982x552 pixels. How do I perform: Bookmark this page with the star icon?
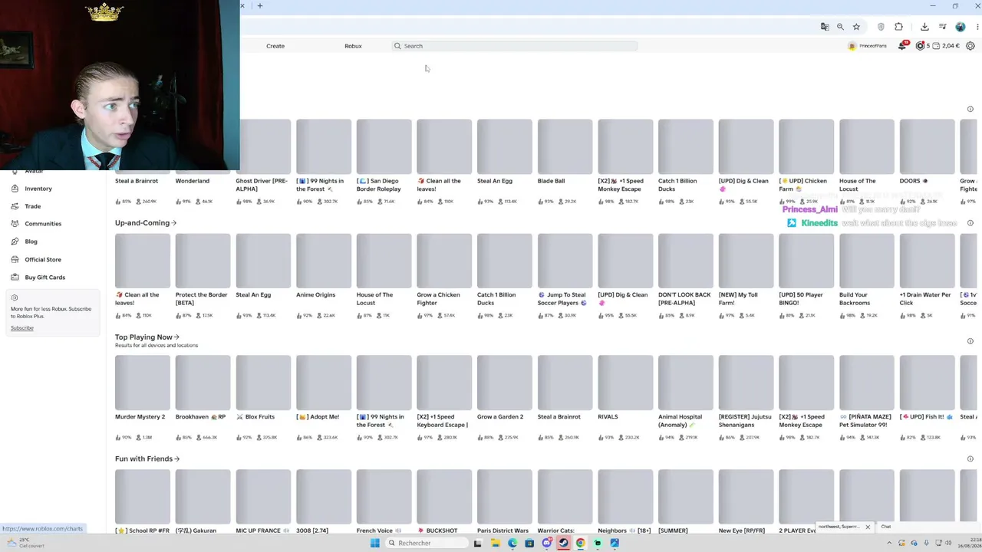(x=856, y=27)
